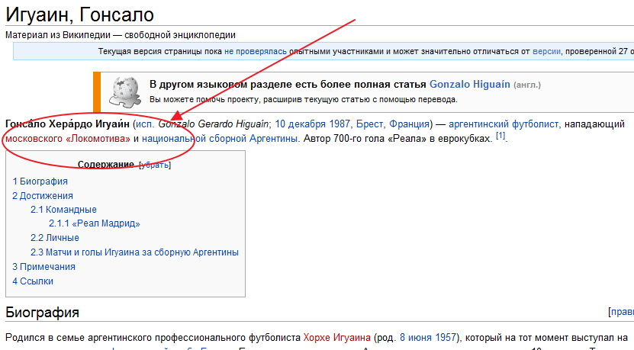Open the '8 июня' date link
634x350 pixels.
click(417, 337)
